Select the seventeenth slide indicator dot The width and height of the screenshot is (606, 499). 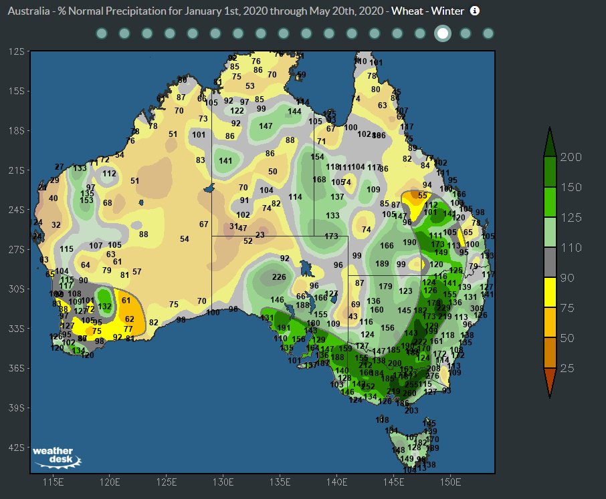pos(466,33)
